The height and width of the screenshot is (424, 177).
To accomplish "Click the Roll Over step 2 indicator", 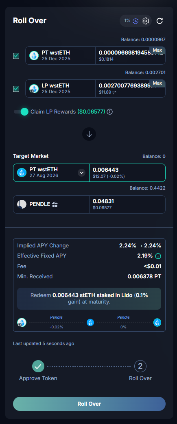I will coord(140,366).
